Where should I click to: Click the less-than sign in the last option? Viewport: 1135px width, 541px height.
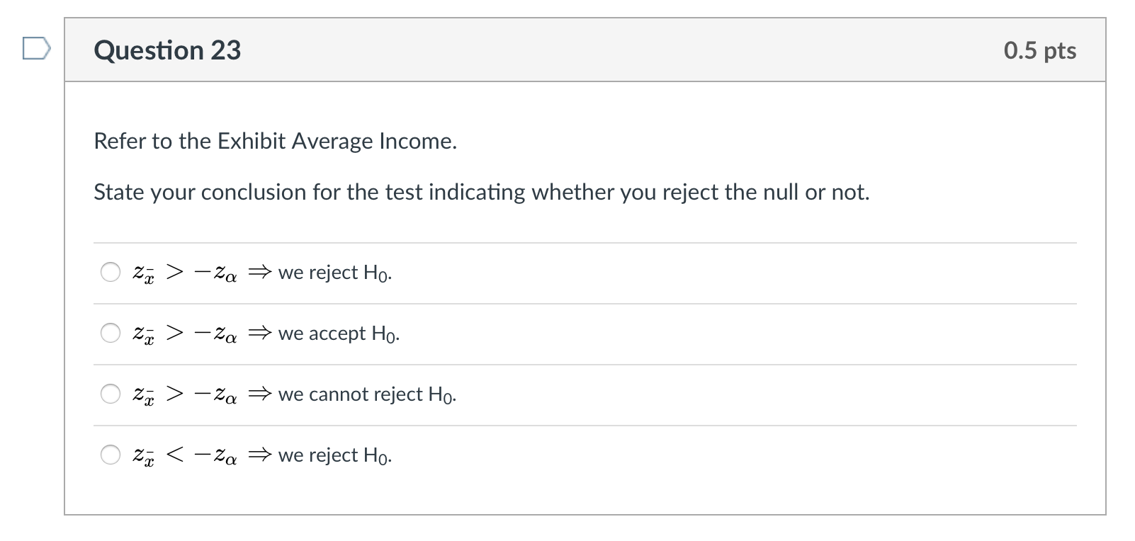(174, 455)
